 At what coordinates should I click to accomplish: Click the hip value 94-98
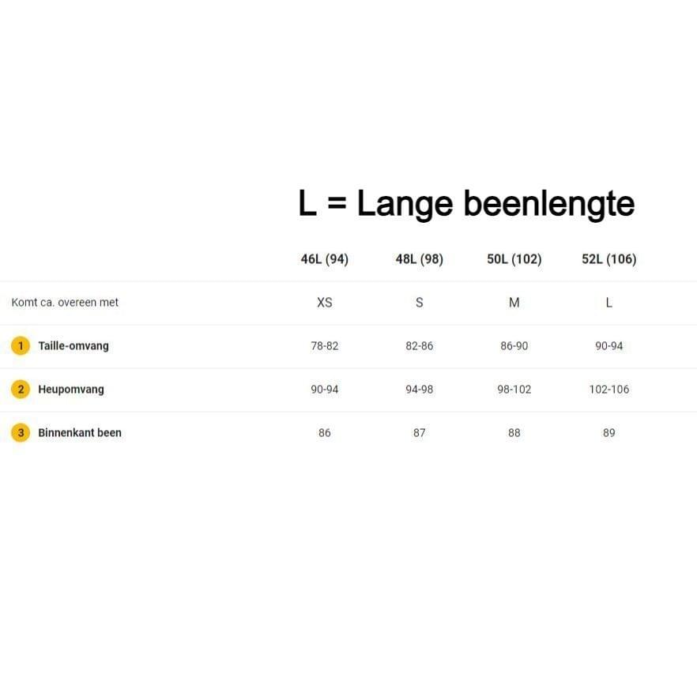point(420,390)
